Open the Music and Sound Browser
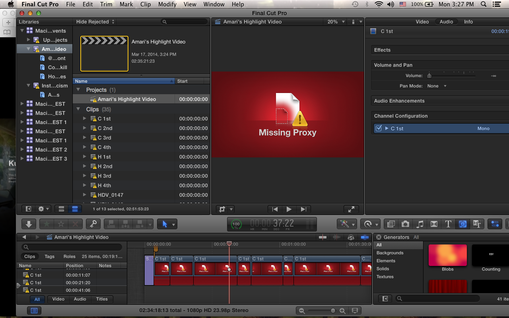This screenshot has height=318, width=509. [x=420, y=224]
